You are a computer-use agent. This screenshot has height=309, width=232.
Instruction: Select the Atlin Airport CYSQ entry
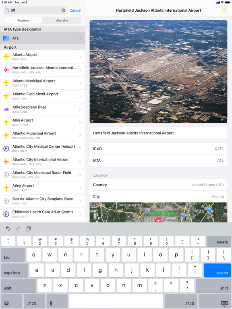[42, 122]
